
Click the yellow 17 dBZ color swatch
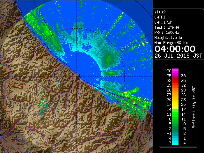[175, 105]
